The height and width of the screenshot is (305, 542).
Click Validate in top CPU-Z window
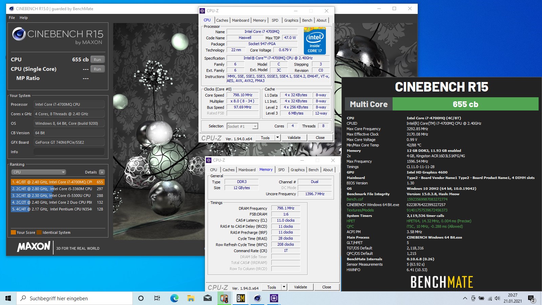click(294, 138)
